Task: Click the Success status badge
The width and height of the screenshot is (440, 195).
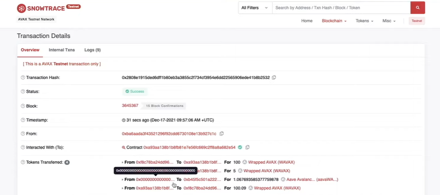Action: click(x=134, y=91)
